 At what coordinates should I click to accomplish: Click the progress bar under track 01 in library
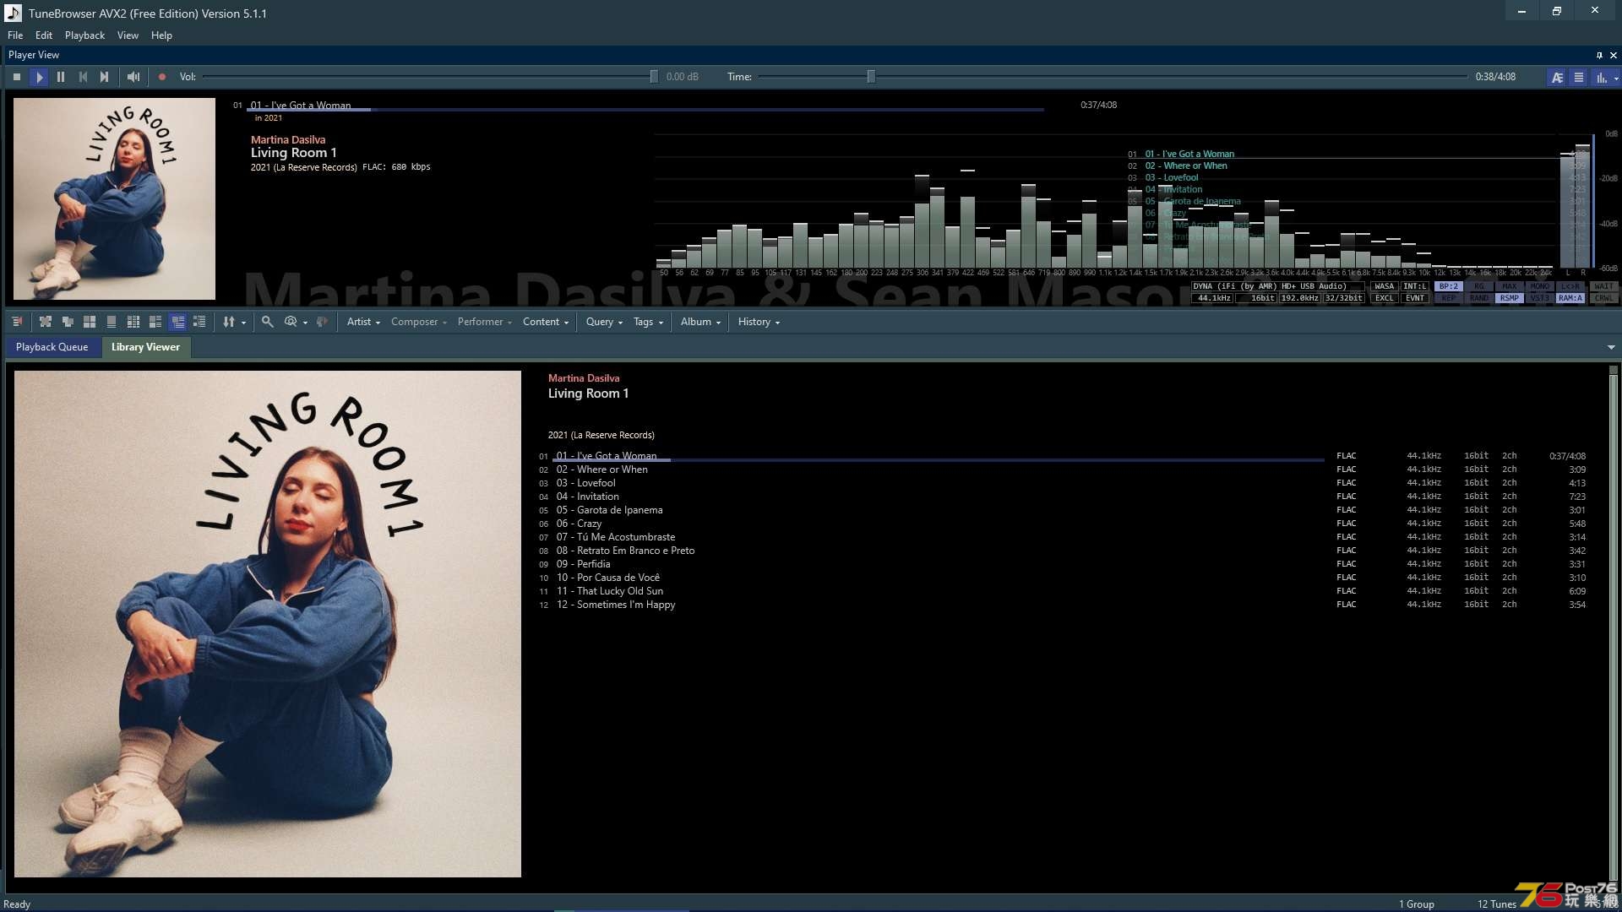pyautogui.click(x=939, y=460)
